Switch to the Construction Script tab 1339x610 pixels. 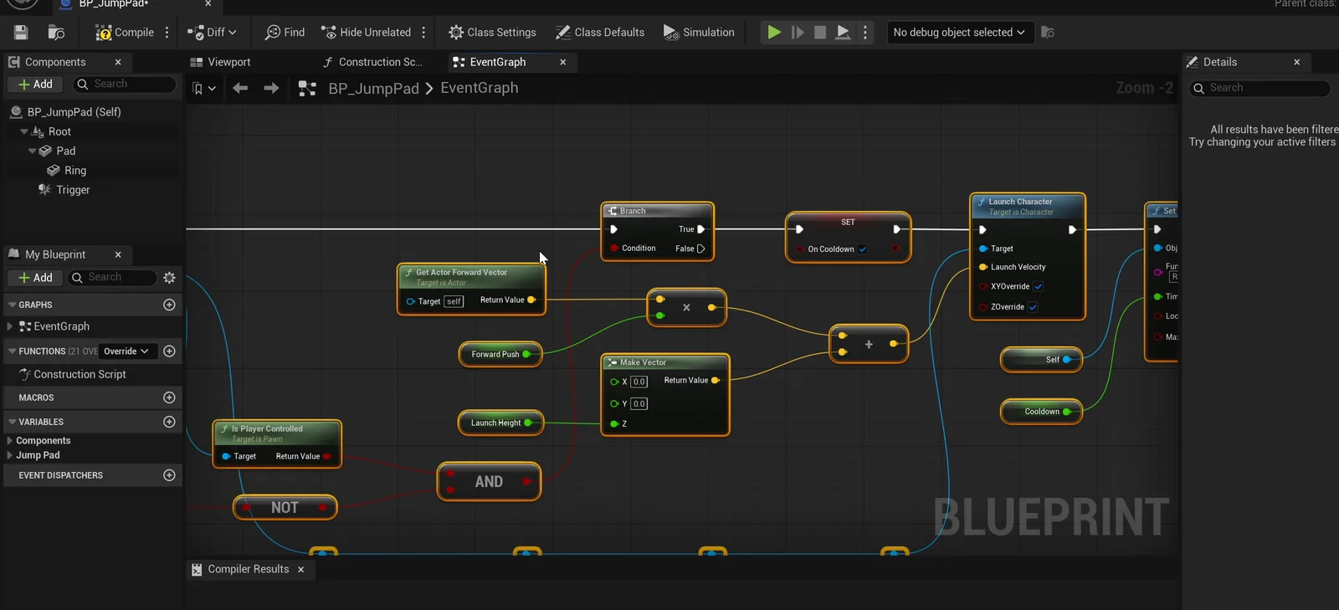pyautogui.click(x=372, y=62)
